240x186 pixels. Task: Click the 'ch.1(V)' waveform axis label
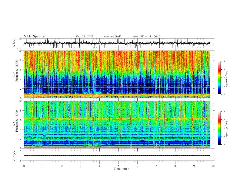click(15, 43)
